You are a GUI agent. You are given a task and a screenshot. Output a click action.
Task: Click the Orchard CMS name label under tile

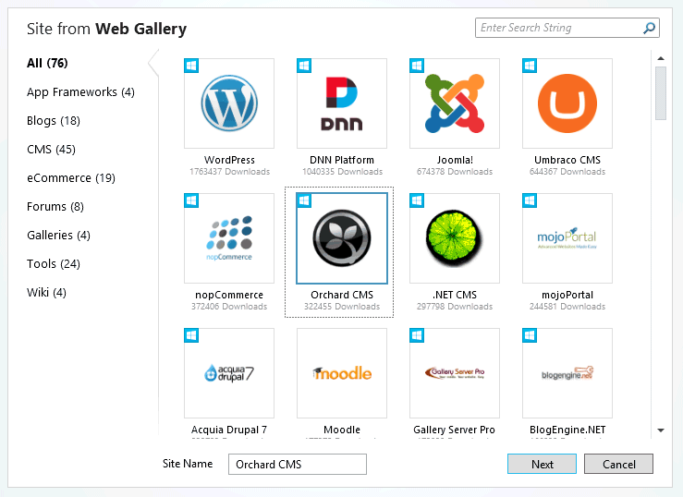[342, 295]
